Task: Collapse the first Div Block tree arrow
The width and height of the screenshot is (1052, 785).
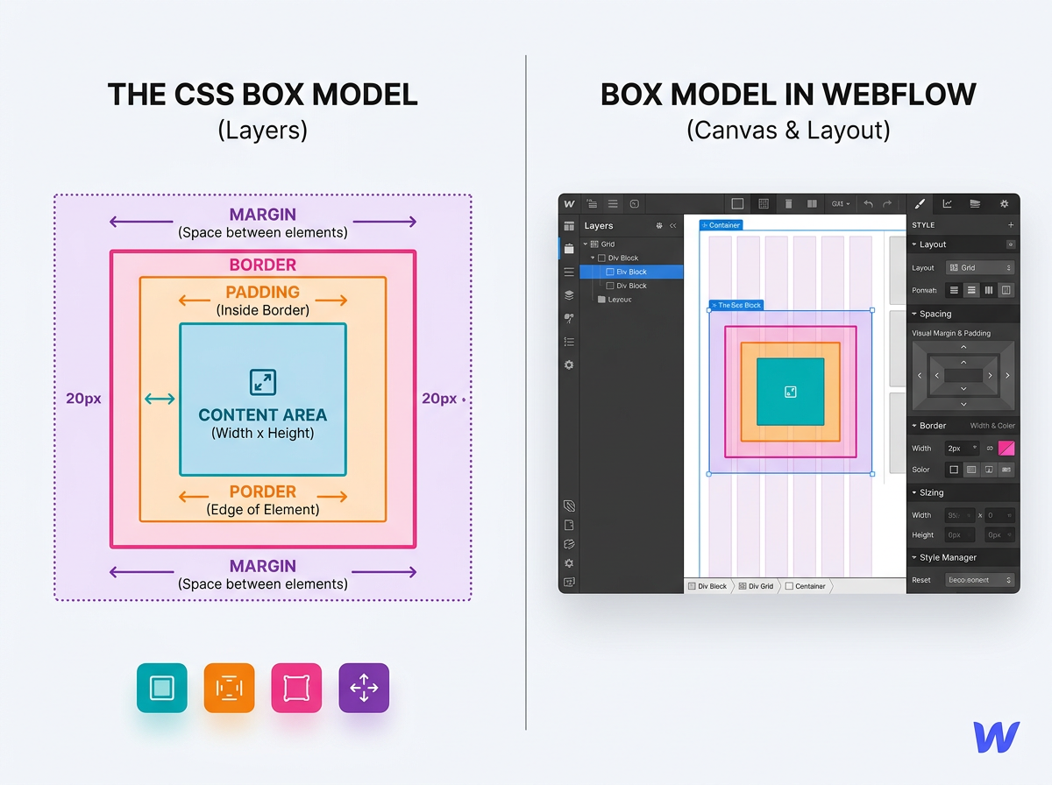Action: click(594, 258)
